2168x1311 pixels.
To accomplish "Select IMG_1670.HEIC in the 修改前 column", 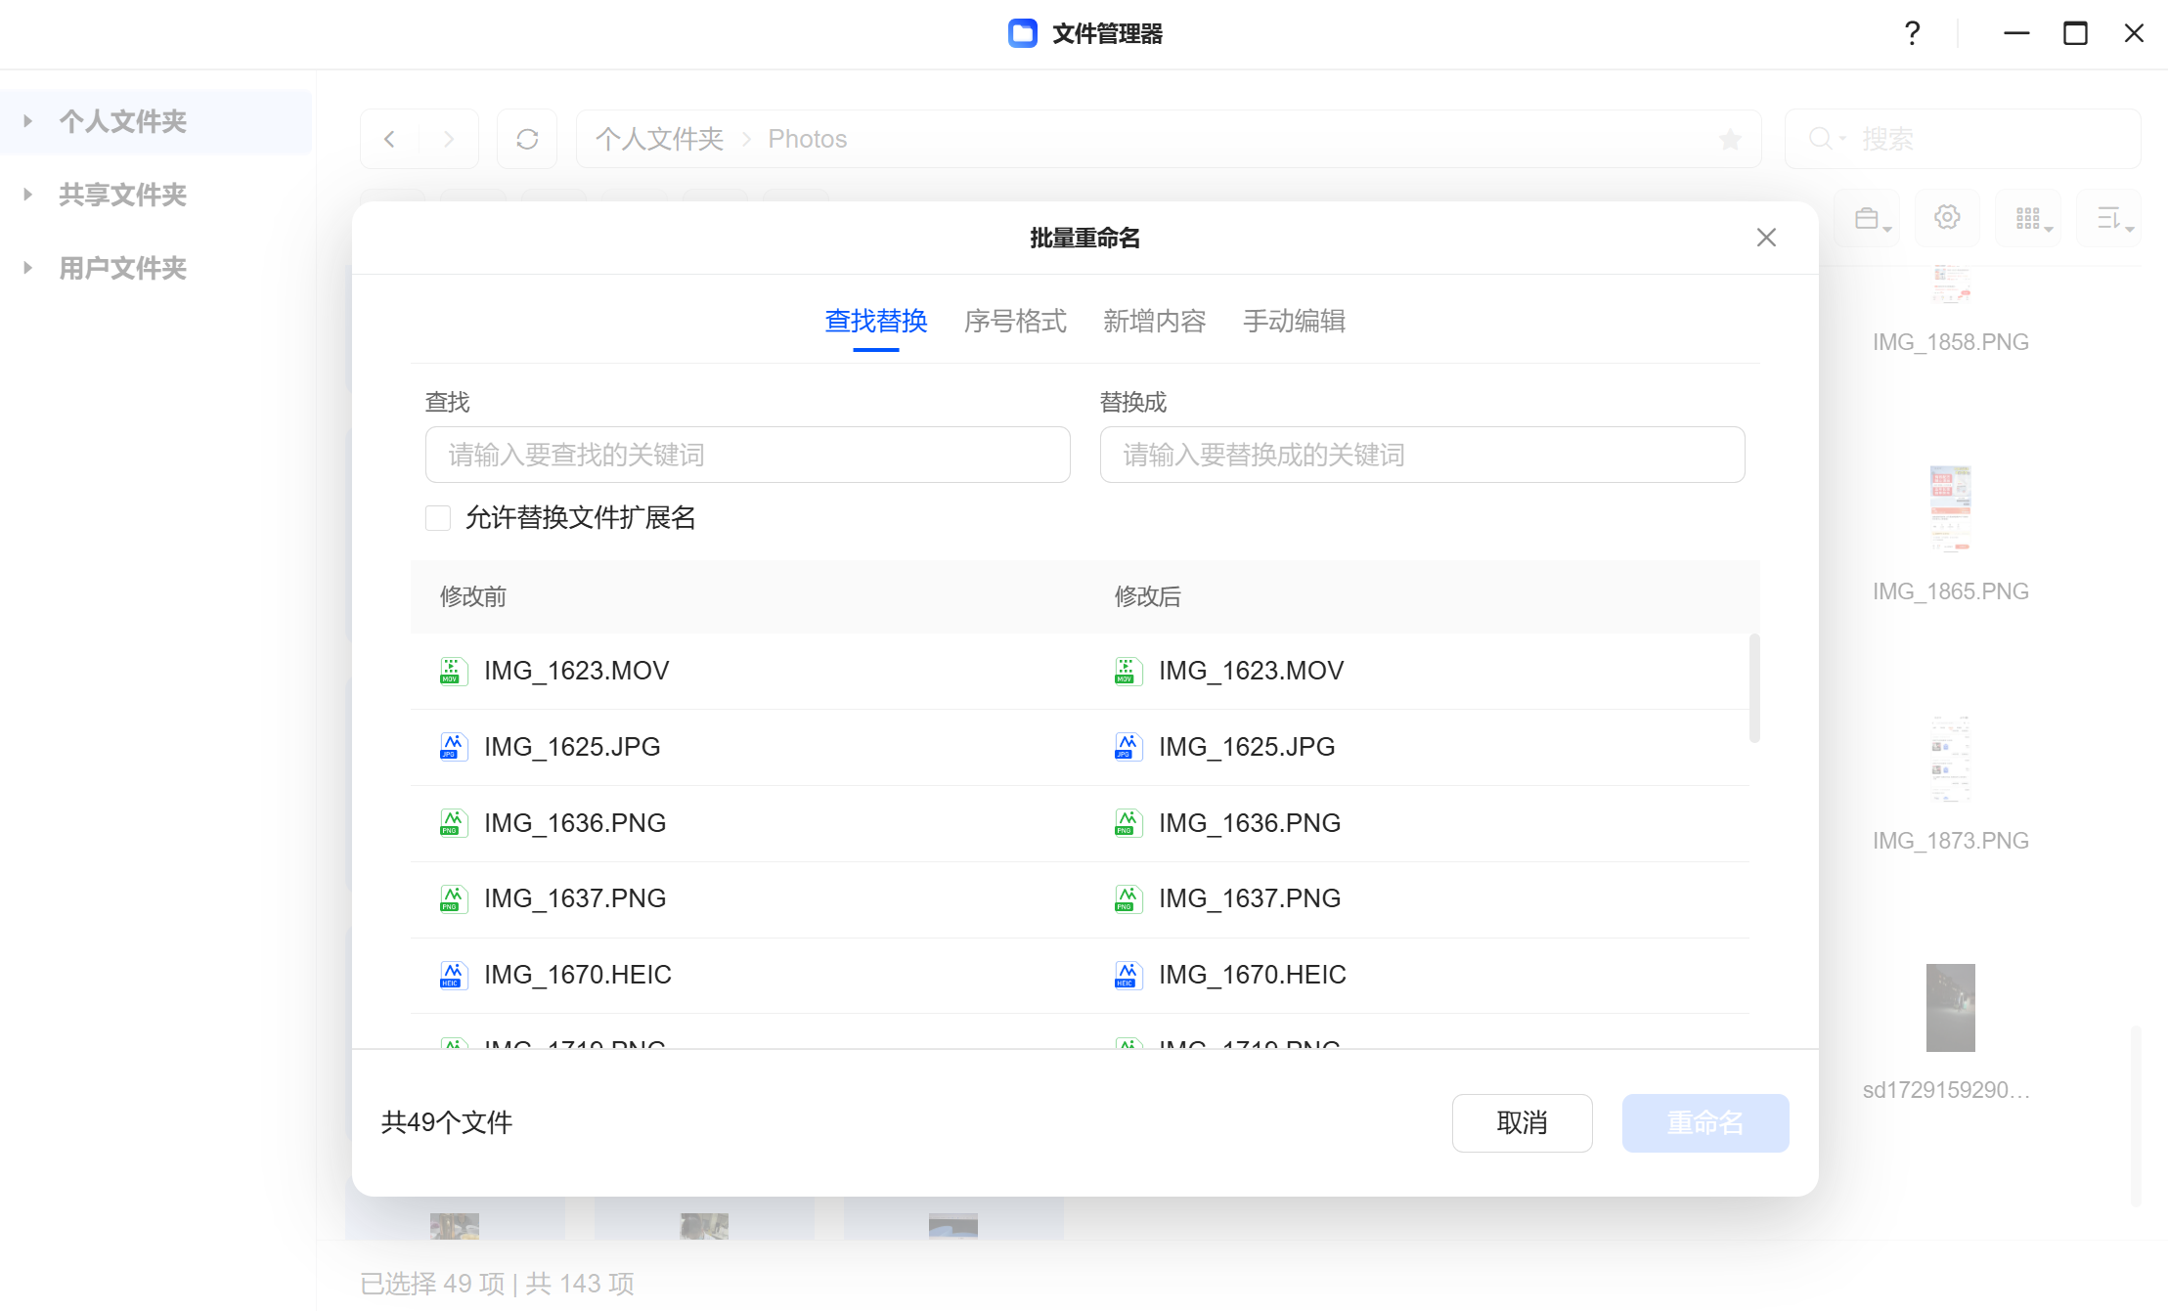I will coord(578,975).
